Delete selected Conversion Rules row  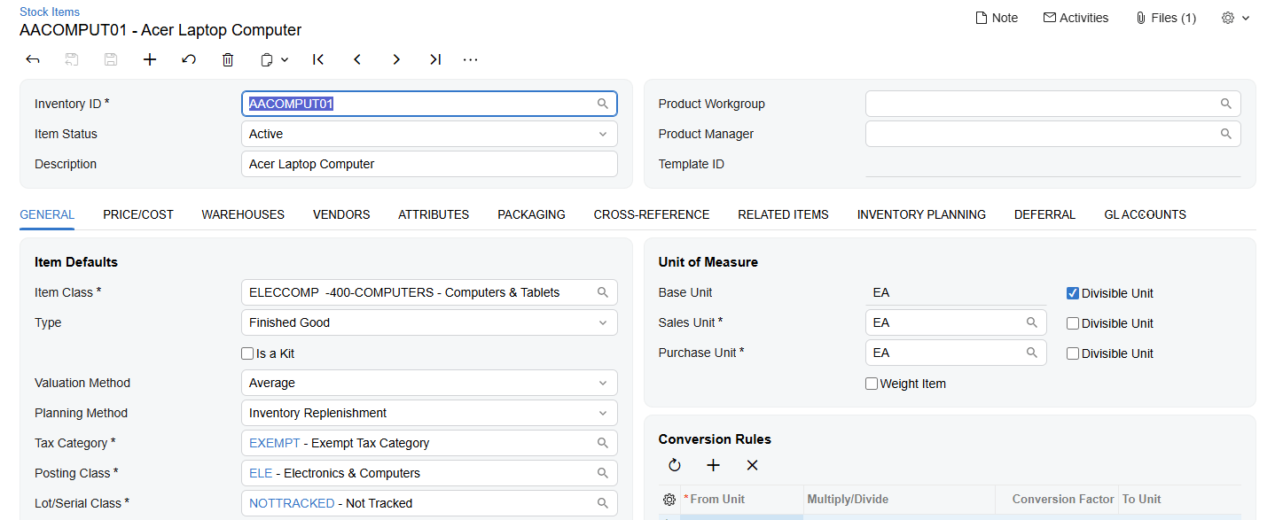point(753,465)
